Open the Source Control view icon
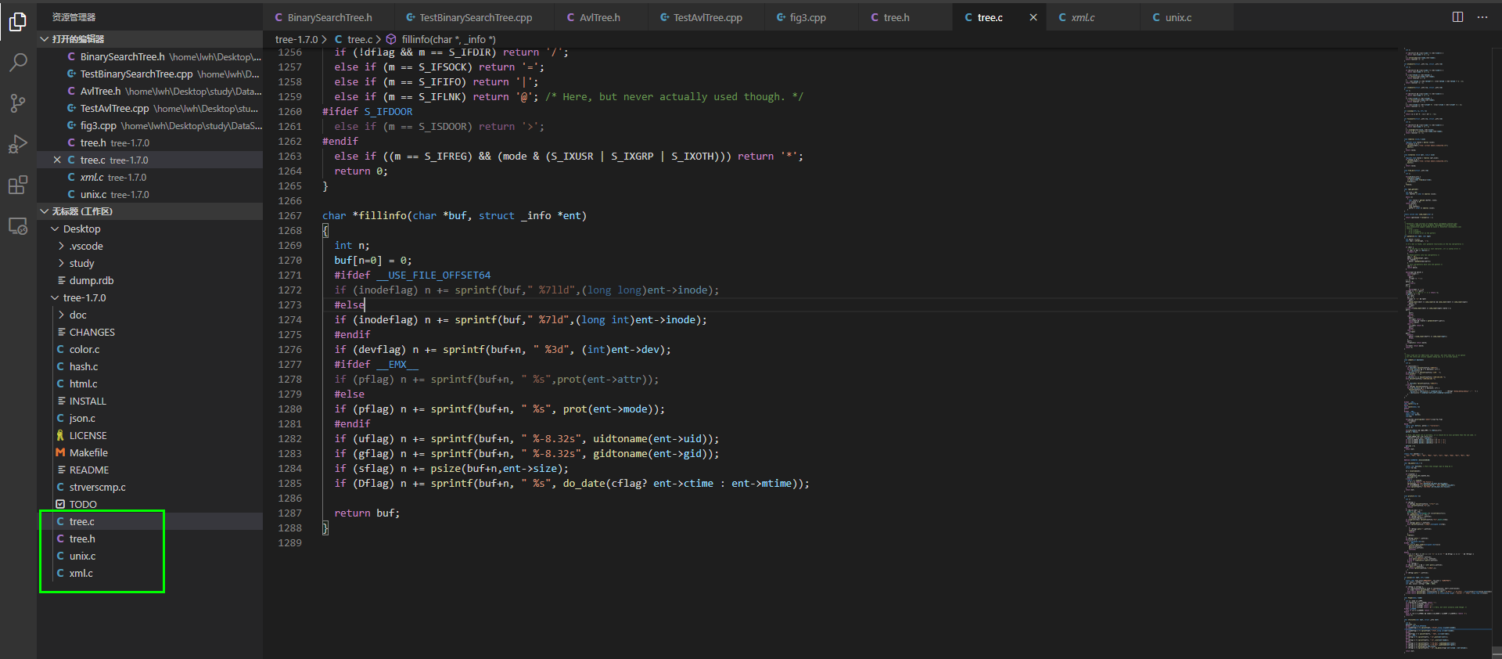The width and height of the screenshot is (1502, 659). coord(18,103)
